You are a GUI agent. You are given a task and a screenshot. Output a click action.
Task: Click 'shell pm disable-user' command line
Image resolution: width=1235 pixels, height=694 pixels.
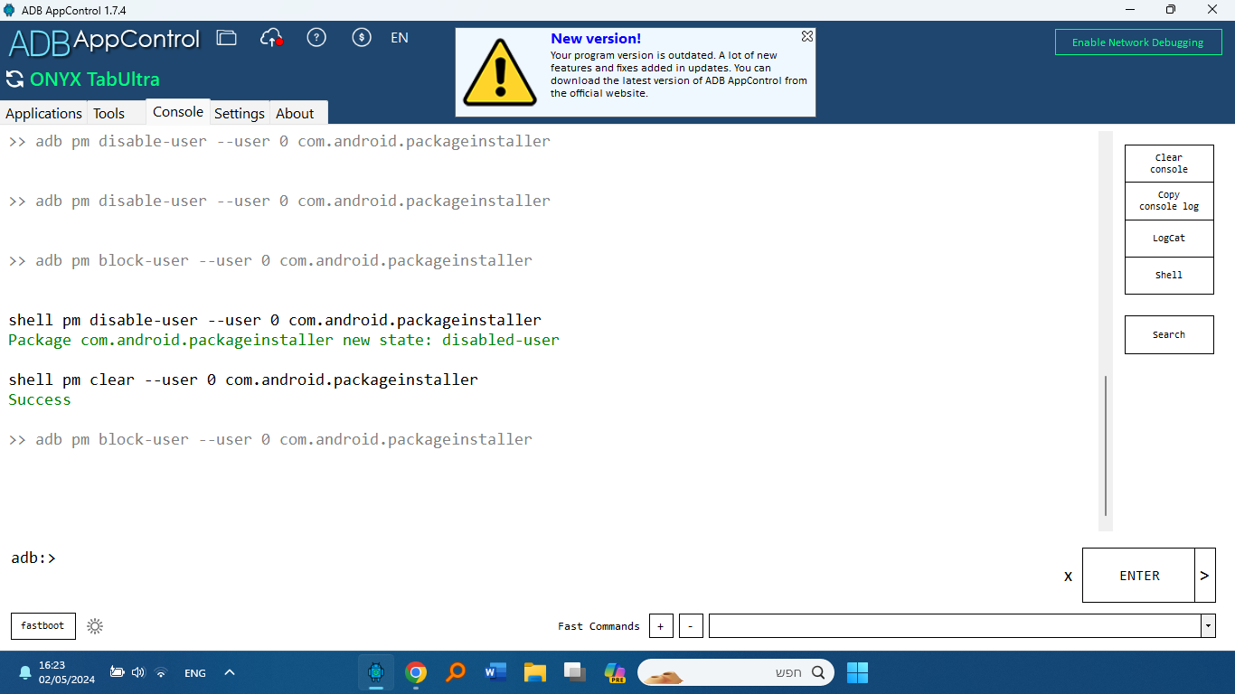(275, 320)
